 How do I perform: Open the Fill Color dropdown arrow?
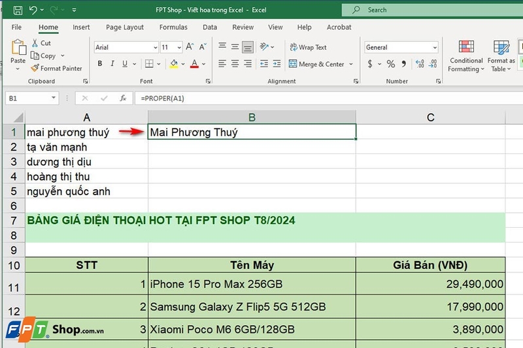coord(183,63)
